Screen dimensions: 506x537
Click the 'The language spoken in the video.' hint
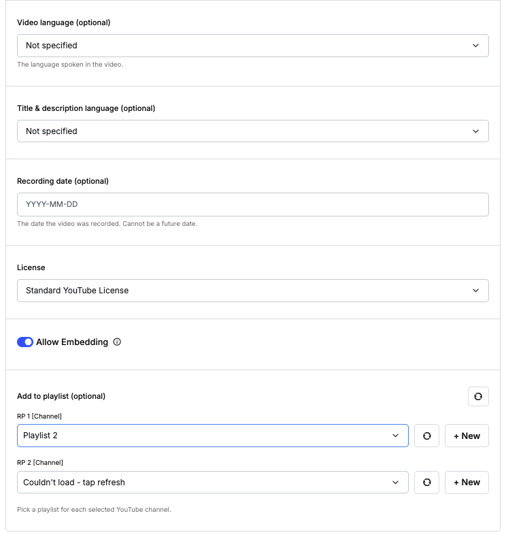(x=70, y=65)
